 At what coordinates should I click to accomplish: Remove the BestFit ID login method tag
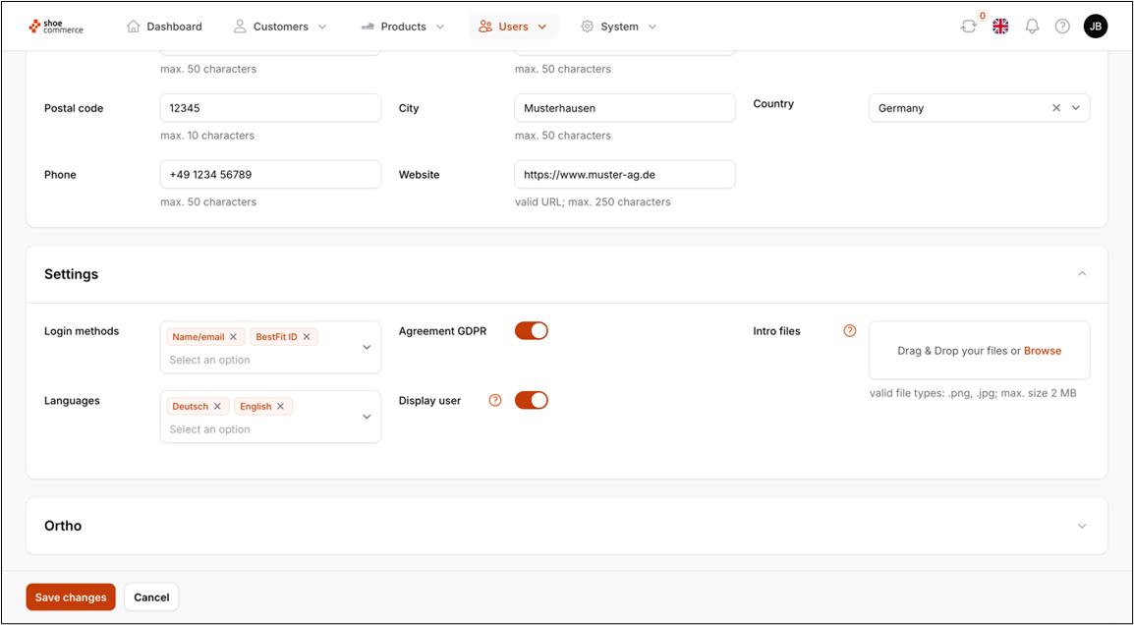pos(307,337)
